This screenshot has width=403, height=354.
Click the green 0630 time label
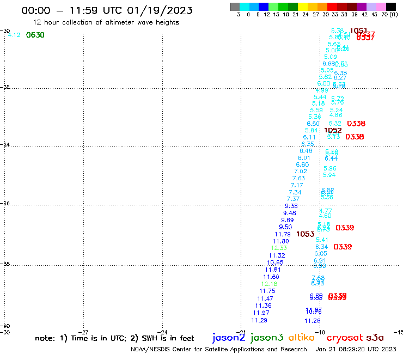[35, 35]
